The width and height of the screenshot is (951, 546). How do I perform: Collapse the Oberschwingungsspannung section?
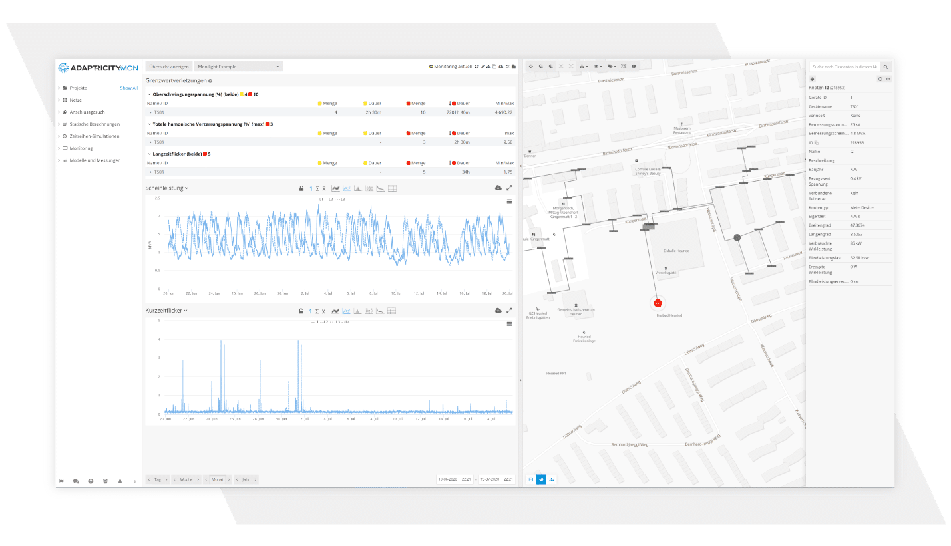pyautogui.click(x=149, y=94)
